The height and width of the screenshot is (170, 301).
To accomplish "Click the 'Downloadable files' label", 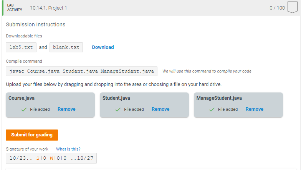I will point(24,36).
